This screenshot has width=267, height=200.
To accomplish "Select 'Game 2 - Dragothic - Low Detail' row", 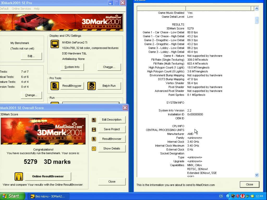I will coord(195,40).
